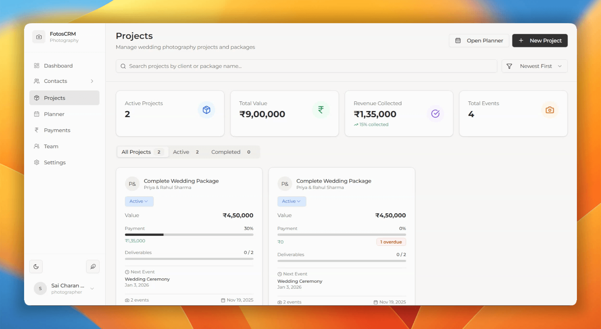Open Payments via the rupee icon
This screenshot has width=601, height=329.
tap(37, 130)
